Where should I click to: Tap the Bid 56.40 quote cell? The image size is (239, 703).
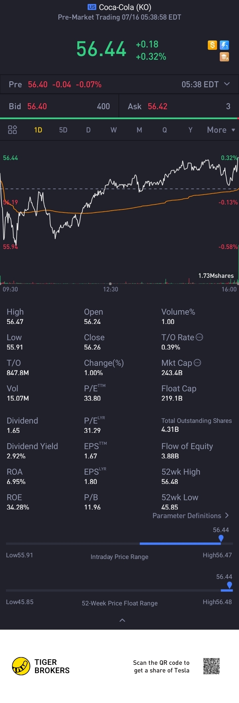click(59, 106)
